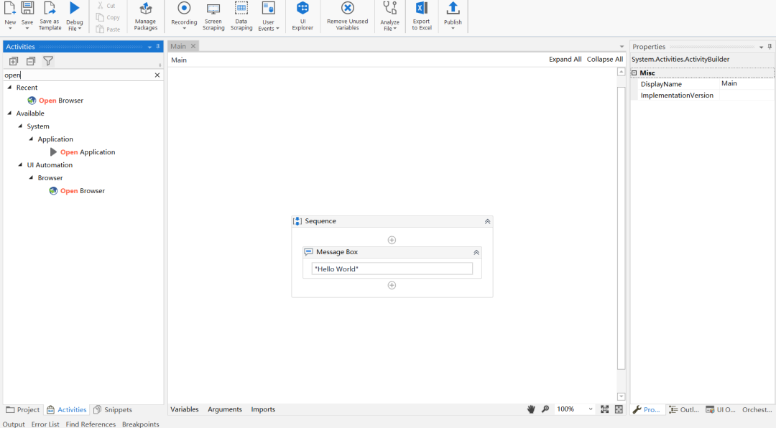
Task: Toggle the overview icon
Action: [x=619, y=409]
